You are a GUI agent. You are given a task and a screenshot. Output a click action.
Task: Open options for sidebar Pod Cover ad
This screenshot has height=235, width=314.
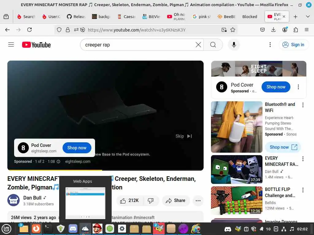(x=298, y=87)
